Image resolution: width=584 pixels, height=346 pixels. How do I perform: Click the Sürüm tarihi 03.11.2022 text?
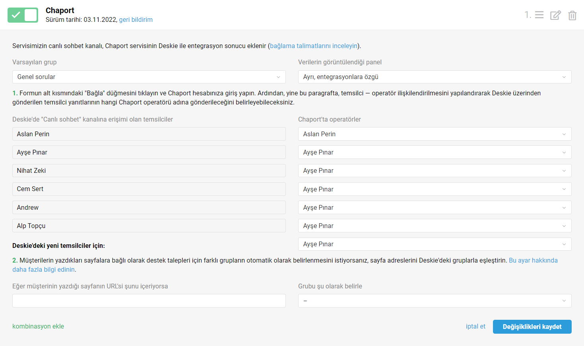point(81,19)
